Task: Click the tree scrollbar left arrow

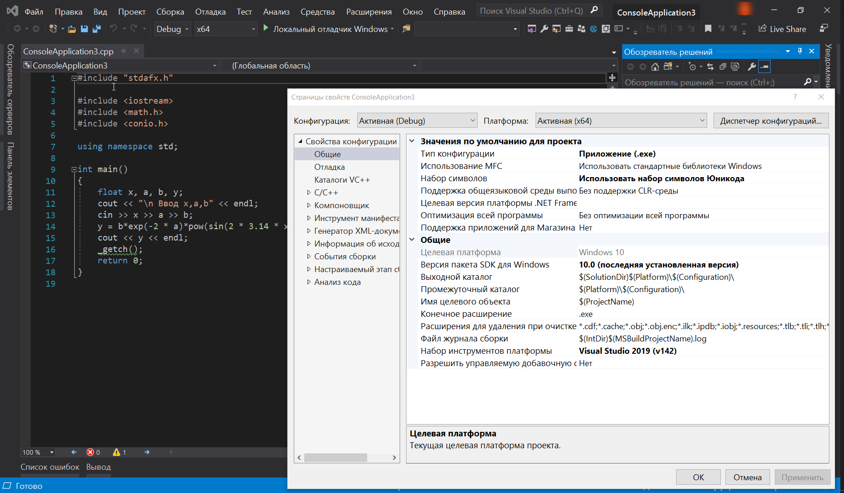Action: [x=299, y=457]
